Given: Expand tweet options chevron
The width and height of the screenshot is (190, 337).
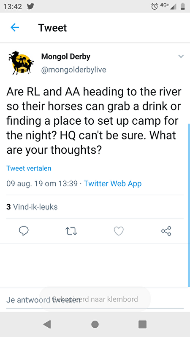Looking at the screenshot, I should (x=181, y=56).
